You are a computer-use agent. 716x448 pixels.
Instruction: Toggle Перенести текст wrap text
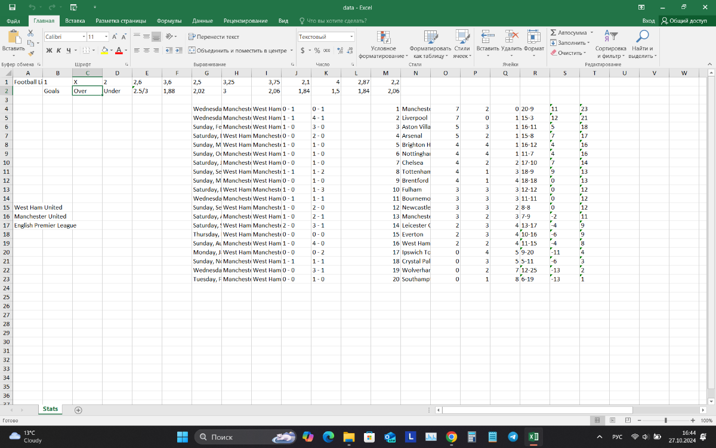pos(214,36)
